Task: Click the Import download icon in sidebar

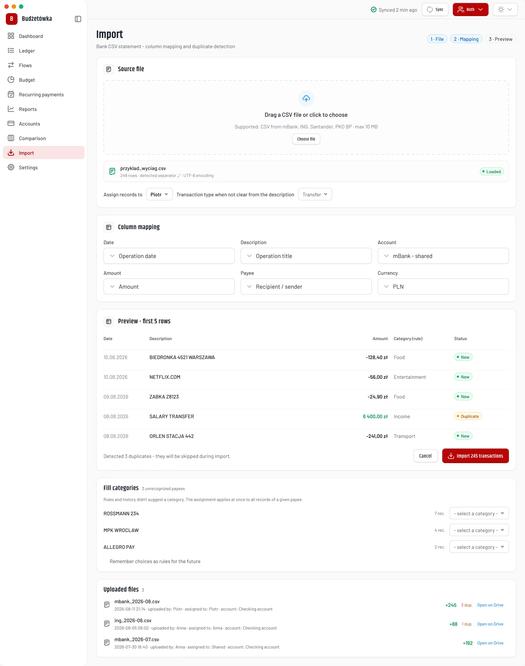Action: point(11,153)
